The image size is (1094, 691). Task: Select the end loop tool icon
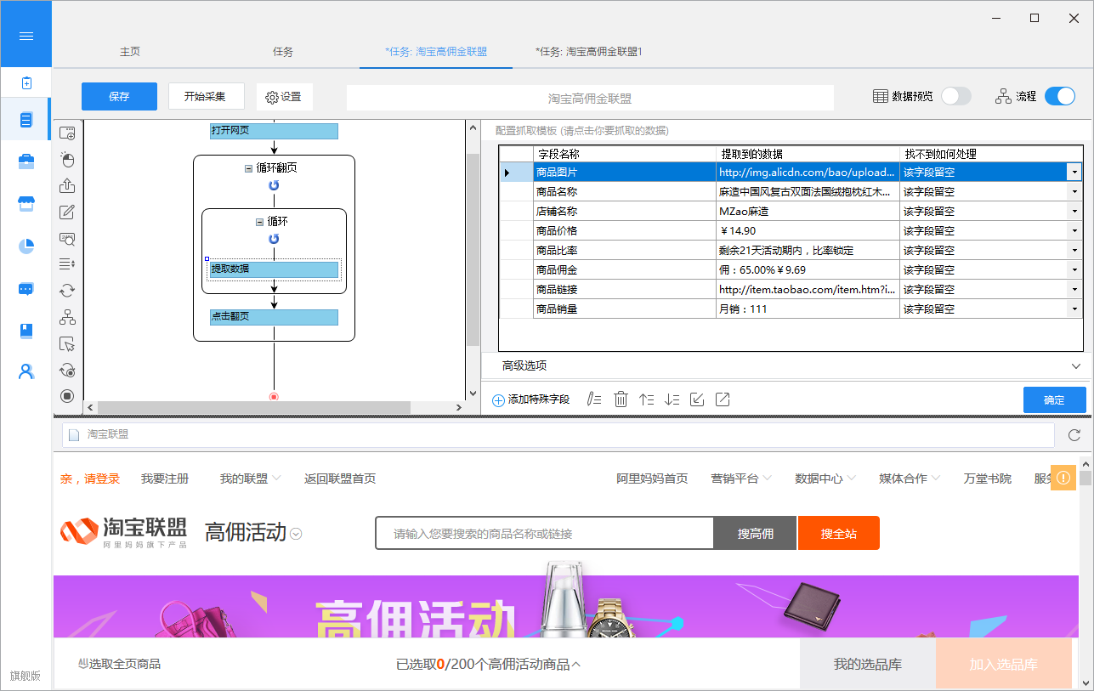67,371
